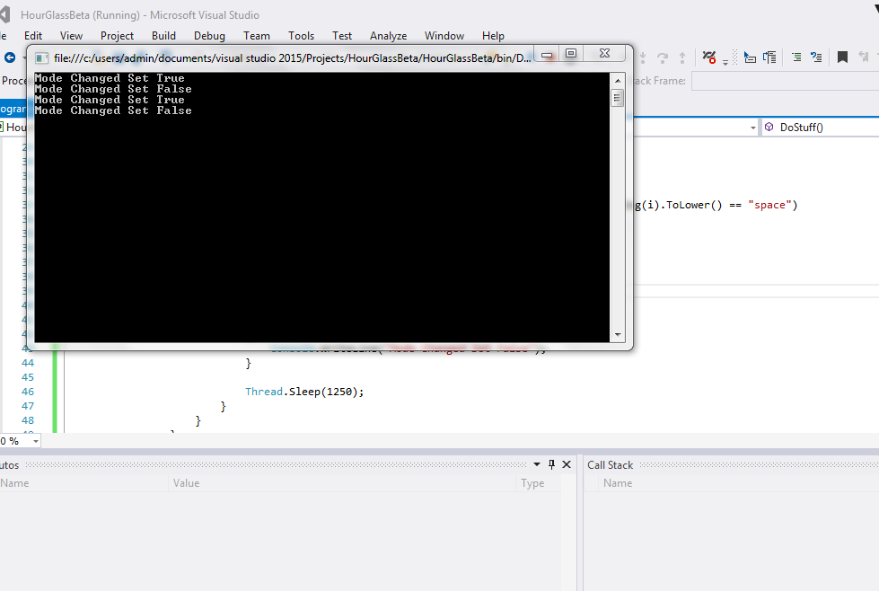The height and width of the screenshot is (591, 879).
Task: Click the Step Out debug icon
Action: click(682, 57)
